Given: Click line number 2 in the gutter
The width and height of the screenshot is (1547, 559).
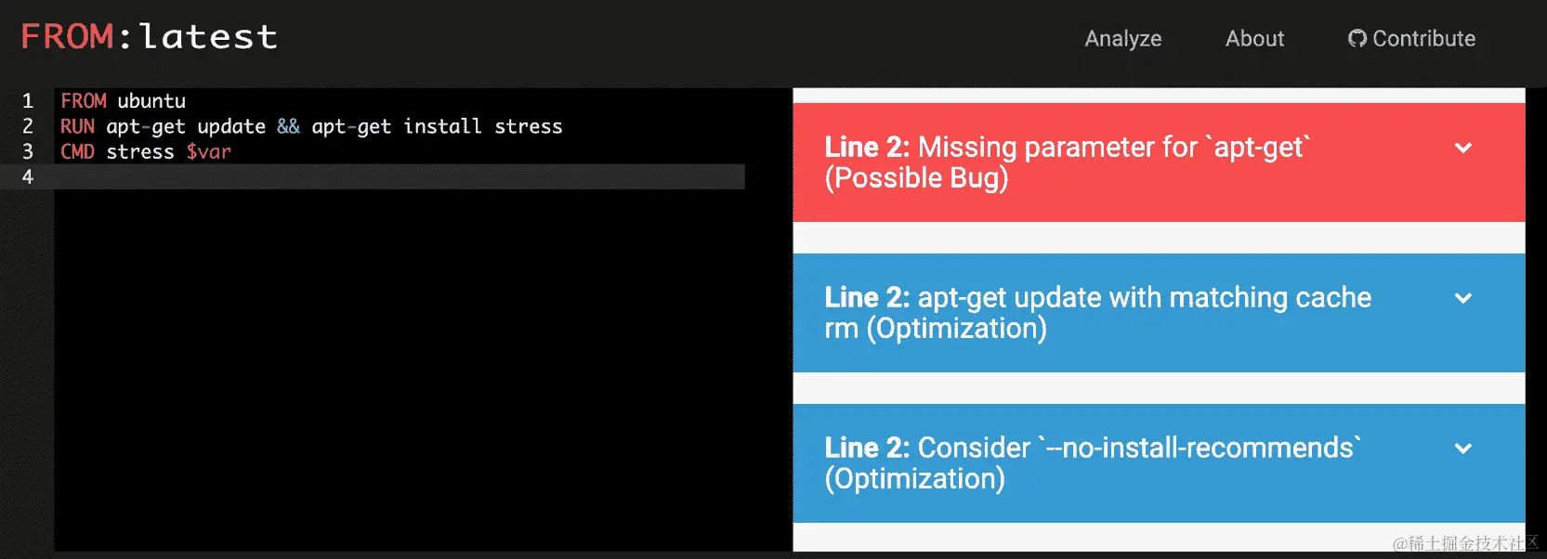Looking at the screenshot, I should (x=27, y=126).
